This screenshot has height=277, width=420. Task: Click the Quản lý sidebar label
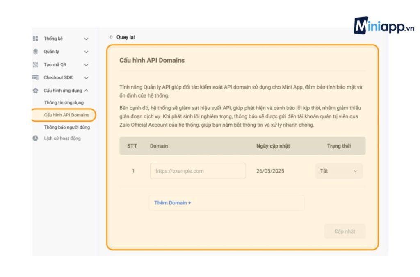pos(51,52)
